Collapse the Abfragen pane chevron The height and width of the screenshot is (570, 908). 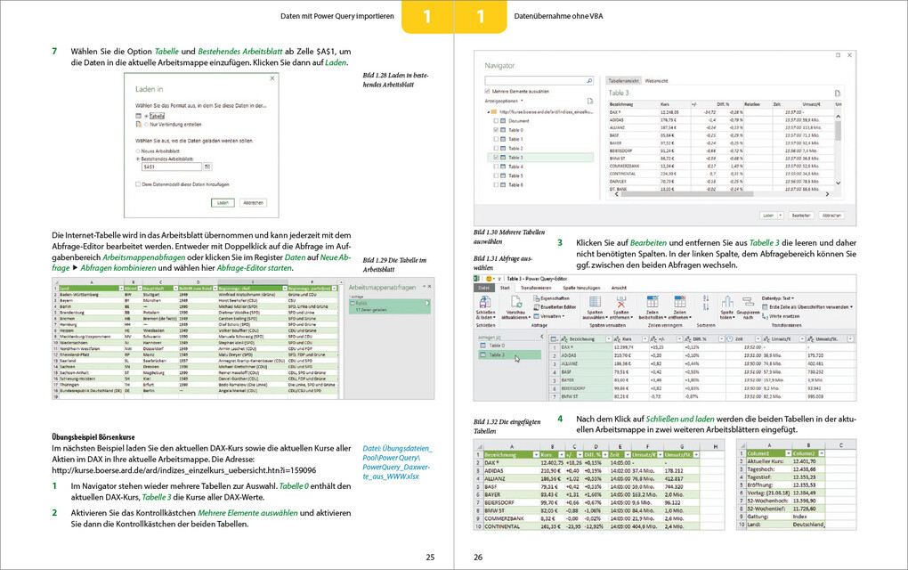[x=542, y=337]
